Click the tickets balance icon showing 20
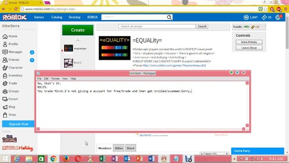289x163 pixels. click(x=264, y=17)
